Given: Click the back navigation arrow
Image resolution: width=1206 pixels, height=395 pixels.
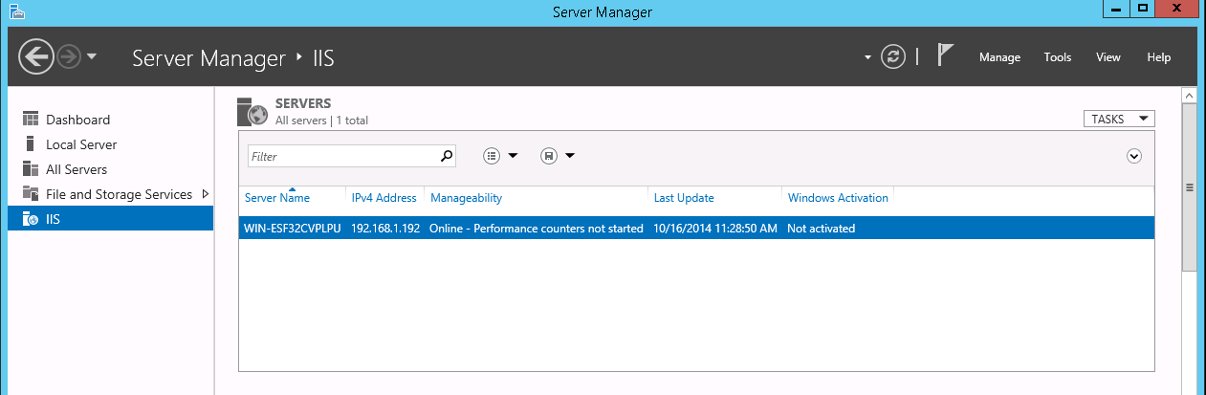Looking at the screenshot, I should pyautogui.click(x=35, y=56).
